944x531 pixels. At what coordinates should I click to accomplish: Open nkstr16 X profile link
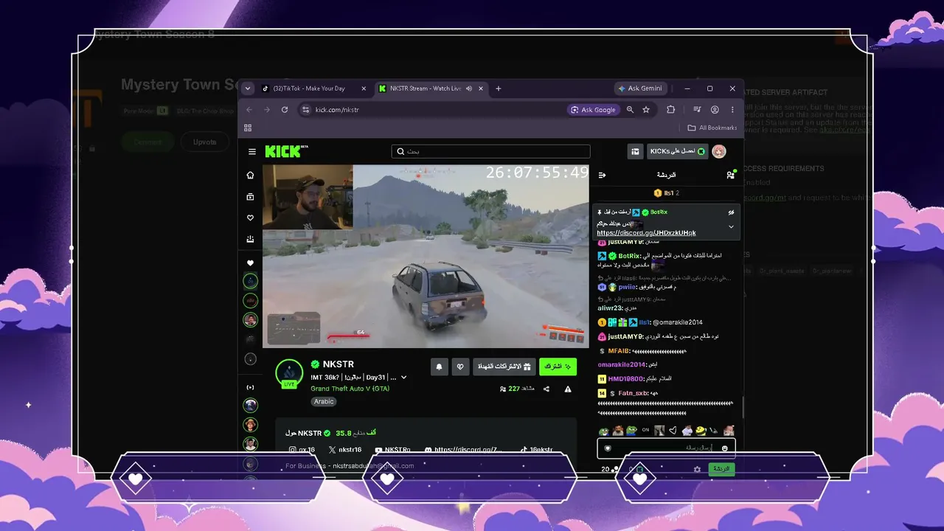click(x=345, y=450)
